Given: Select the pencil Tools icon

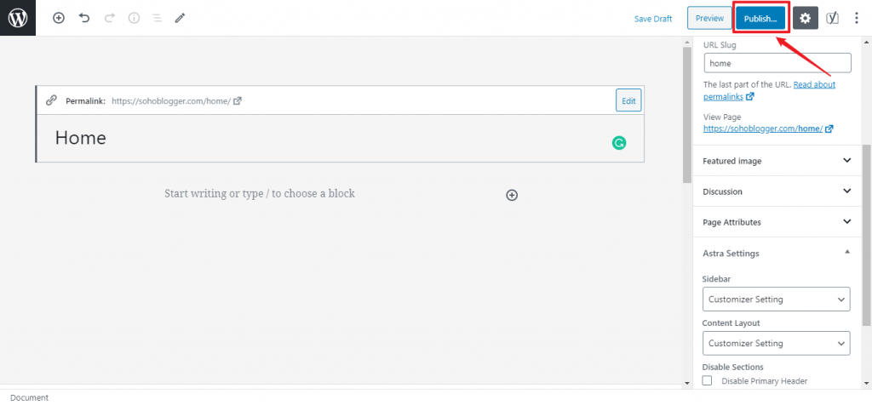Looking at the screenshot, I should pos(180,18).
